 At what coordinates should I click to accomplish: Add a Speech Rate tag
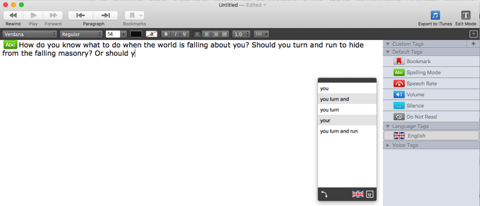coord(399,84)
